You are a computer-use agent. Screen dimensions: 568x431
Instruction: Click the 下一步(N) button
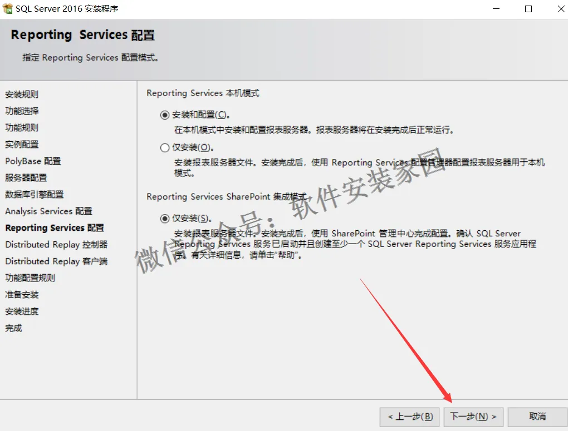point(474,417)
